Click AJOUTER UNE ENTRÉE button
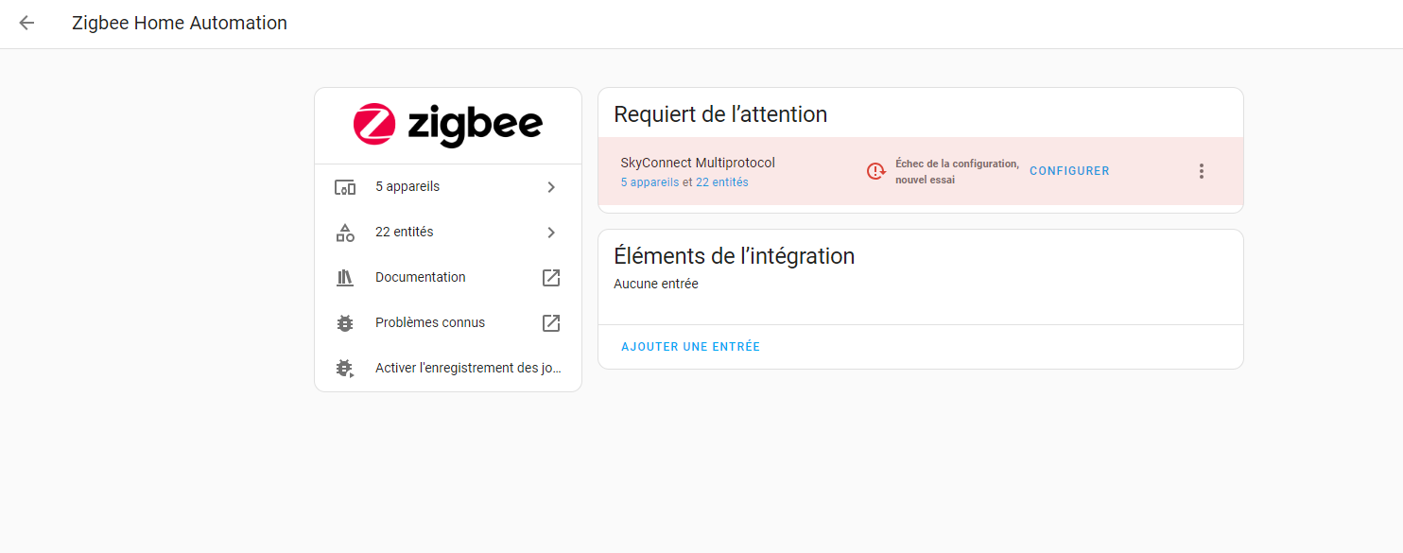1403x553 pixels. pos(690,347)
